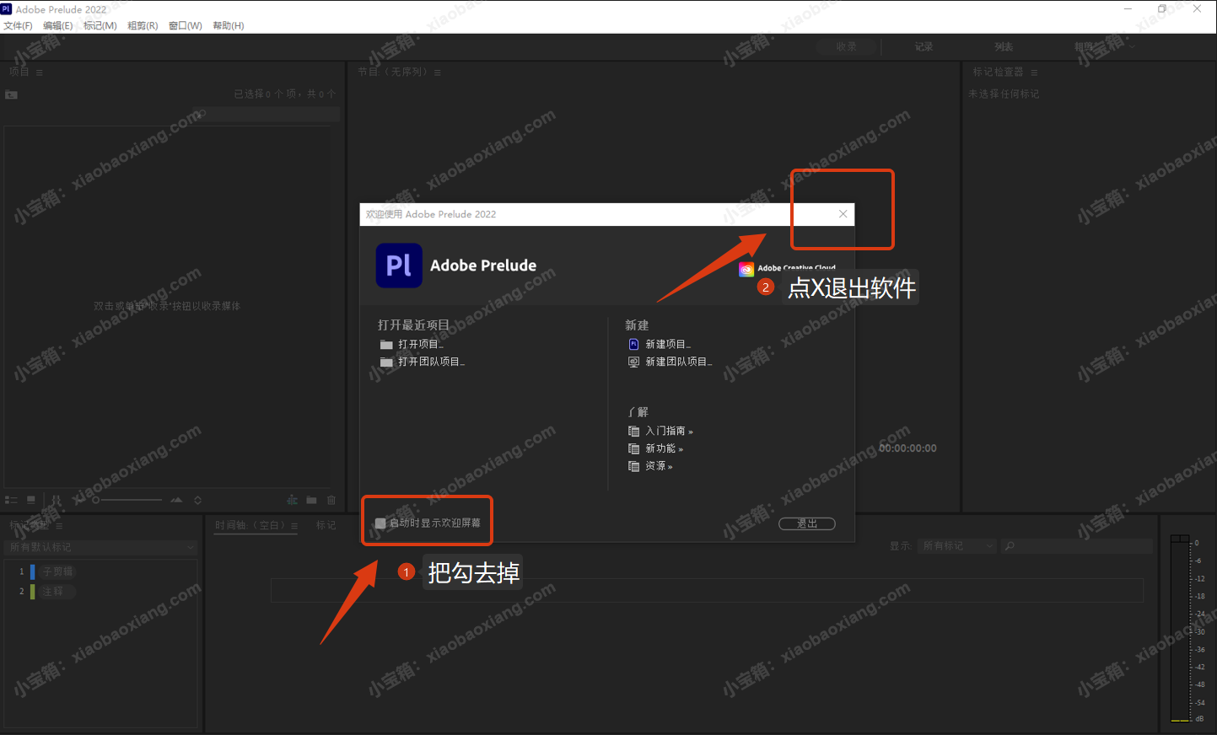Expand the 显示 所有标记 dropdown
The width and height of the screenshot is (1217, 735).
pyautogui.click(x=957, y=546)
